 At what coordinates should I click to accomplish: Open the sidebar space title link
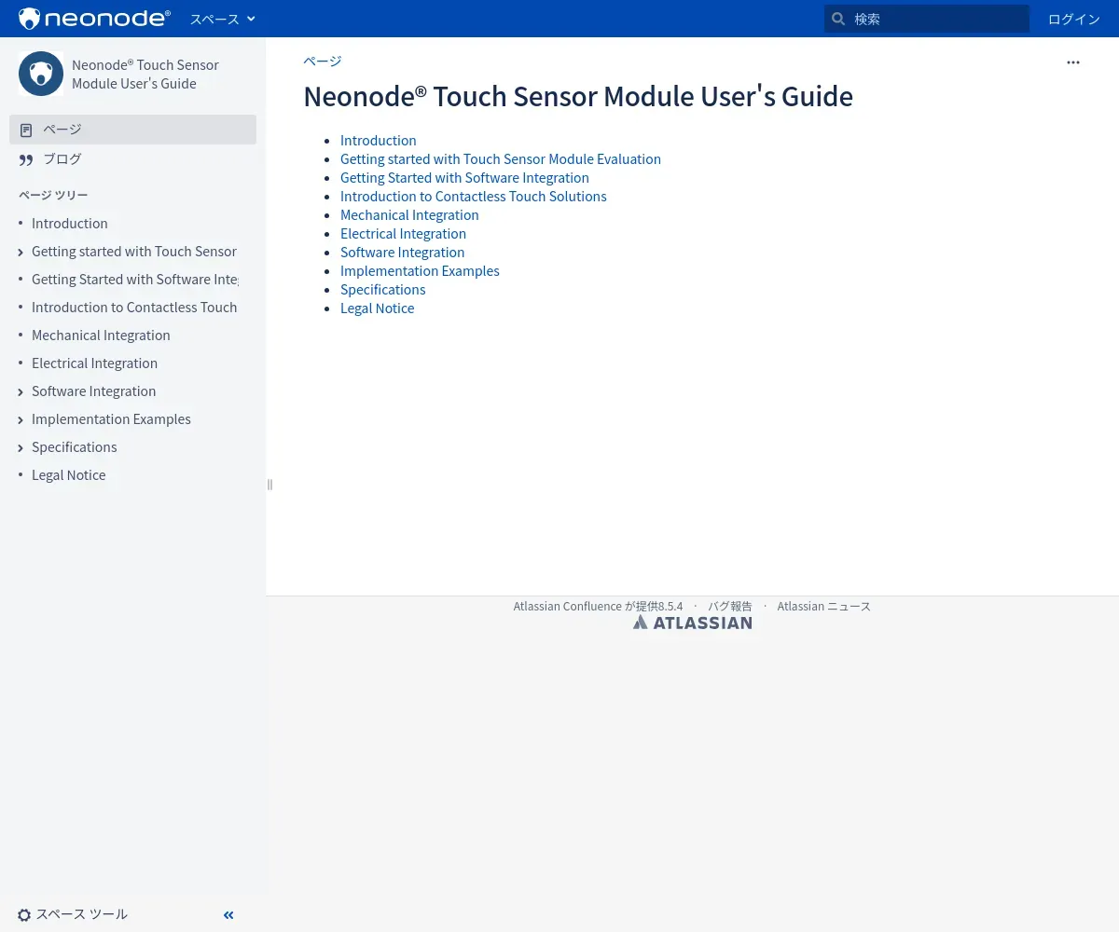pyautogui.click(x=145, y=74)
